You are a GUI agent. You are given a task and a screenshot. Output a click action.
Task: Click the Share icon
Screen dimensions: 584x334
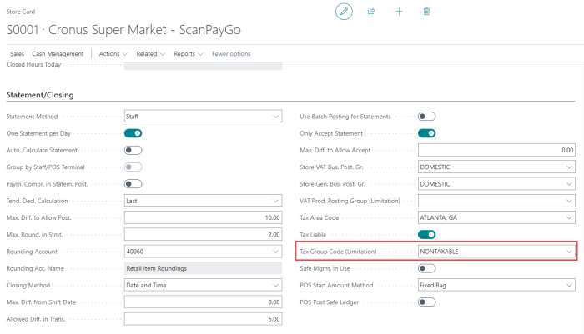point(371,12)
